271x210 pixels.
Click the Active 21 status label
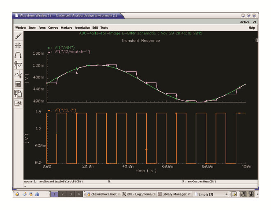(x=248, y=22)
